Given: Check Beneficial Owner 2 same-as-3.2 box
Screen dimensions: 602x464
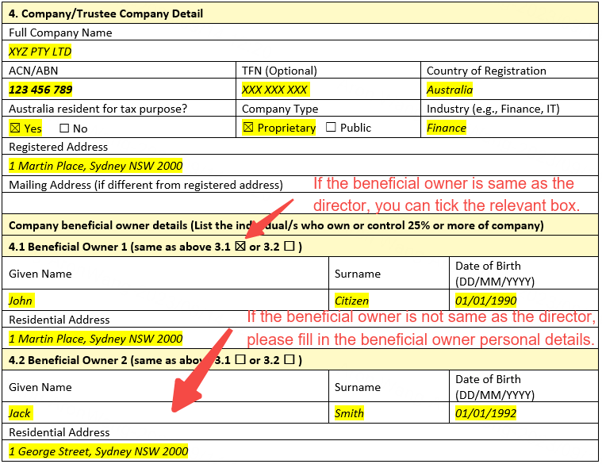Looking at the screenshot, I should (289, 359).
